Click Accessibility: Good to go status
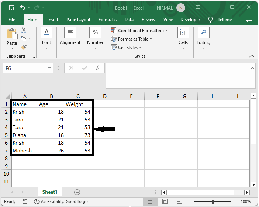 tap(61, 201)
